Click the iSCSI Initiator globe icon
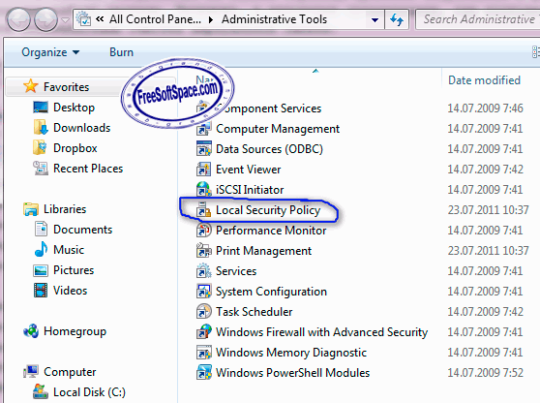540x403 pixels. [x=204, y=190]
